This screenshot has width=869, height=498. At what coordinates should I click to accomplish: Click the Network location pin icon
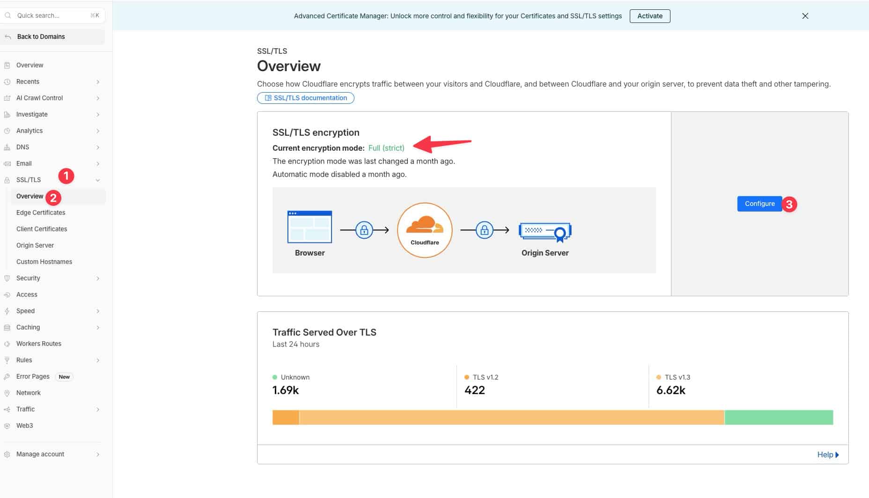[x=7, y=393]
